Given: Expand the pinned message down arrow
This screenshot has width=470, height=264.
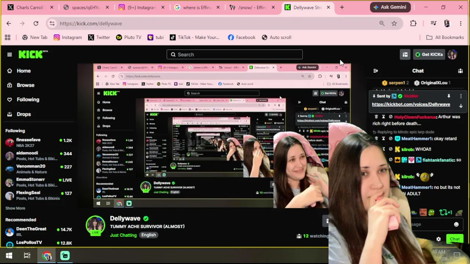Looking at the screenshot, I should pos(461,106).
